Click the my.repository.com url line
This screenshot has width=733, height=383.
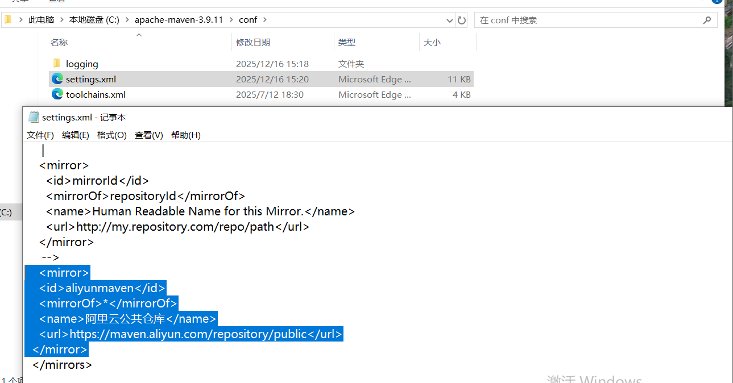[x=178, y=227]
